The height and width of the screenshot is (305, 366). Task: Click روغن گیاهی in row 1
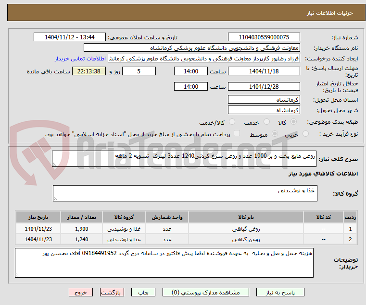(x=246, y=229)
